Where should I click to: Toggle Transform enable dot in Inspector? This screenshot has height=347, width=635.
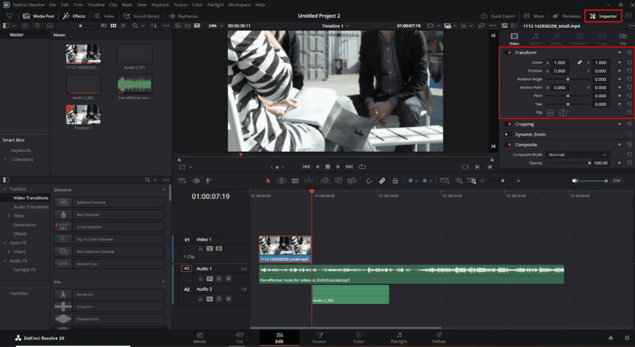point(509,53)
